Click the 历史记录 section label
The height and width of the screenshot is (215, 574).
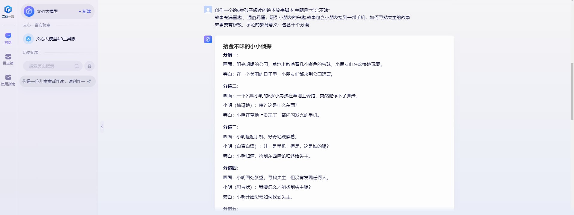31,53
